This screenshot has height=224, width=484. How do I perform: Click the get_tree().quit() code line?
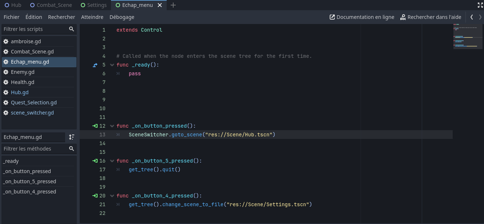click(x=155, y=169)
